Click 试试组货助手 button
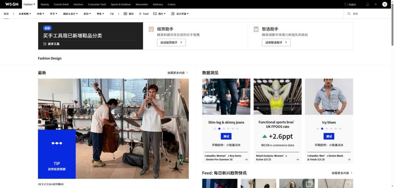Image resolution: width=394 pixels, height=188 pixels. (171, 43)
